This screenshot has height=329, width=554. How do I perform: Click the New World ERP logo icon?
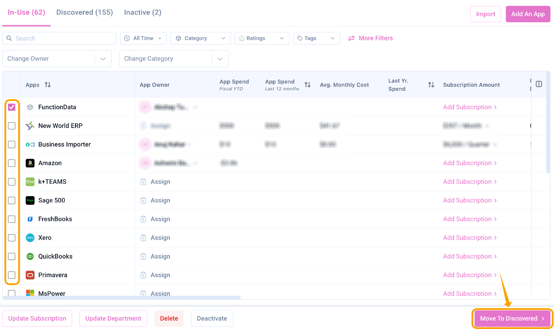point(30,126)
